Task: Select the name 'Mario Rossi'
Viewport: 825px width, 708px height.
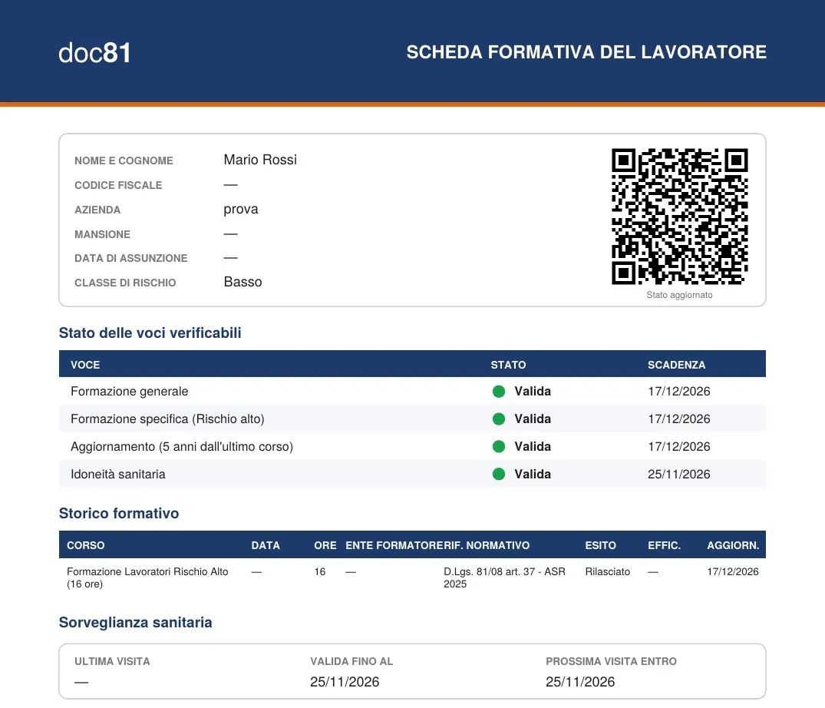Action: [x=260, y=160]
